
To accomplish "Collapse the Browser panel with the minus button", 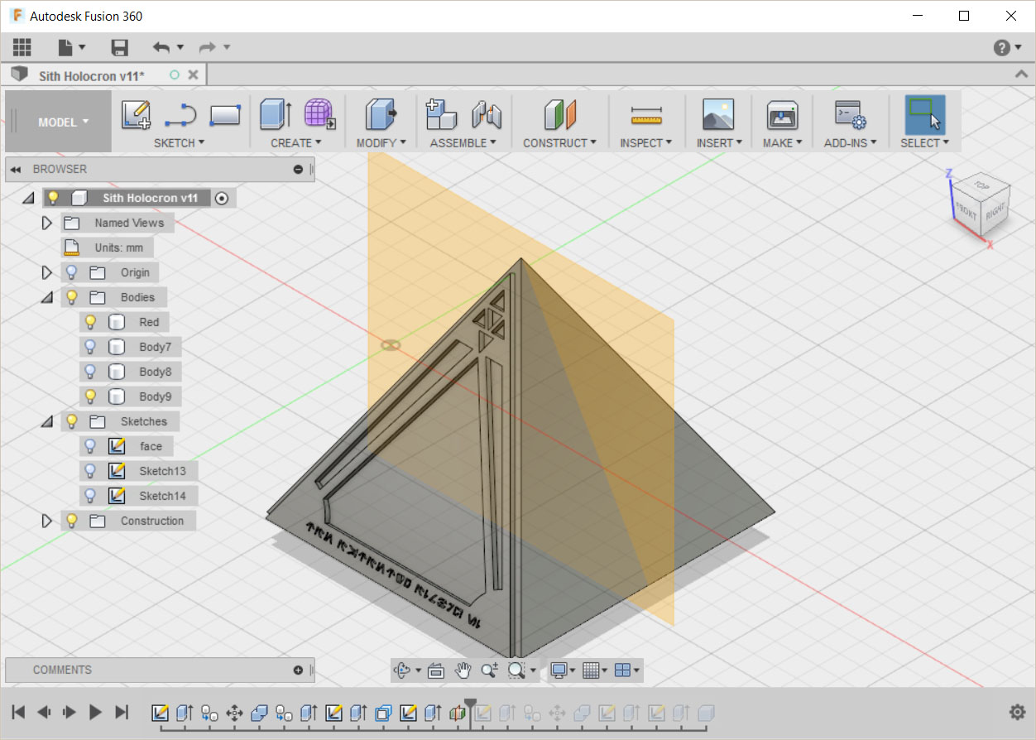I will tap(298, 169).
